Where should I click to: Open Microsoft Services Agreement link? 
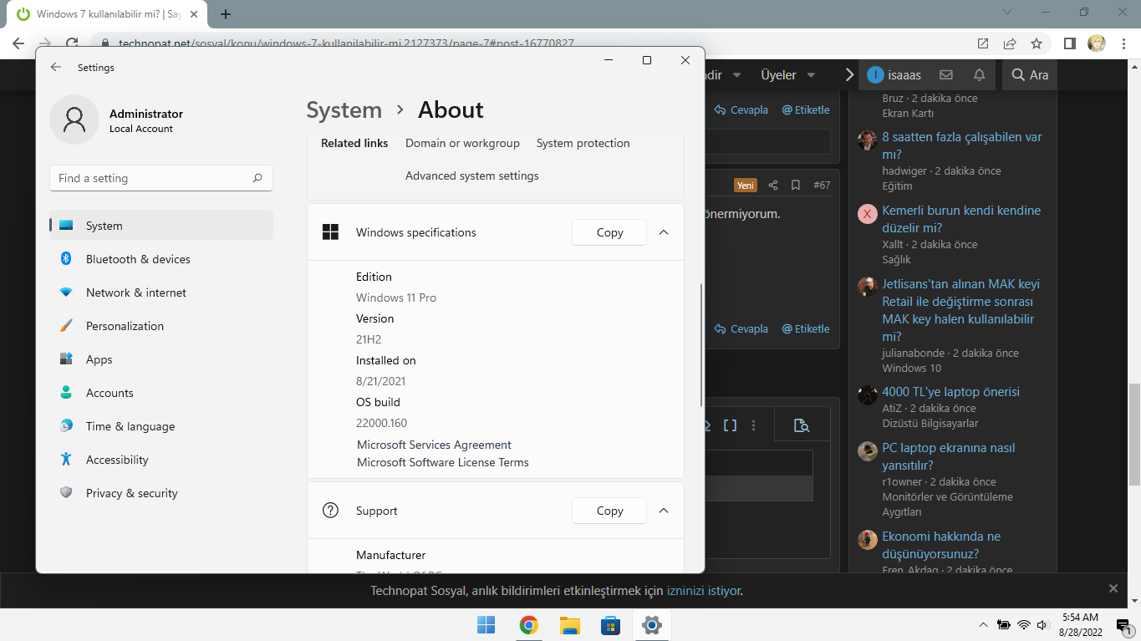(x=434, y=445)
